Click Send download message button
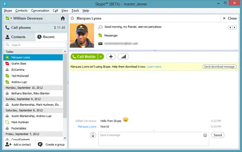Image resolution: width=242 pixels, height=152 pixels. point(219,67)
